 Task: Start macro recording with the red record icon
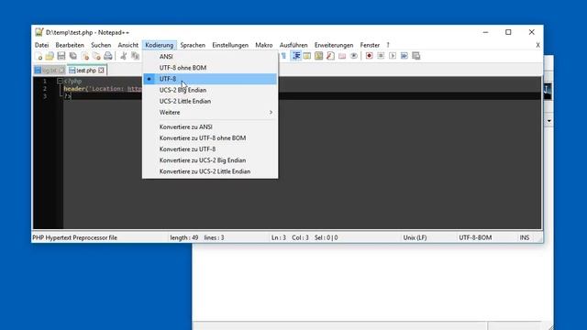(369, 56)
